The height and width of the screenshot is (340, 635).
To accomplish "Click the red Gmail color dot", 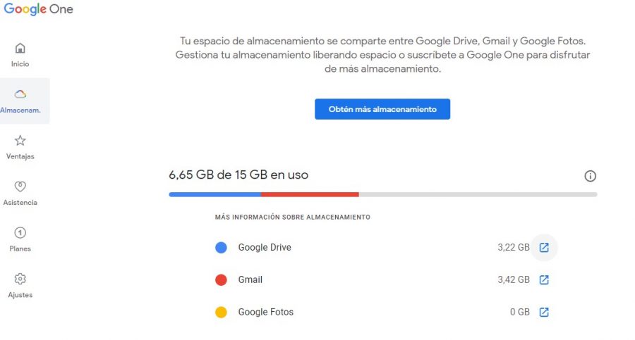I will (x=221, y=280).
